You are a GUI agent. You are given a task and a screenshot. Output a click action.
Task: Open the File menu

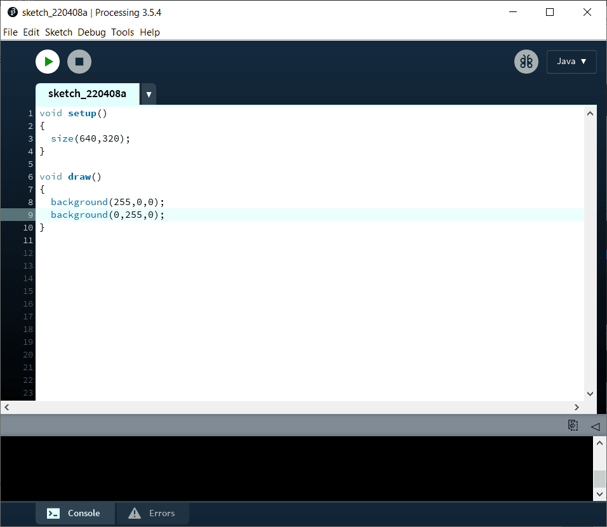point(10,32)
